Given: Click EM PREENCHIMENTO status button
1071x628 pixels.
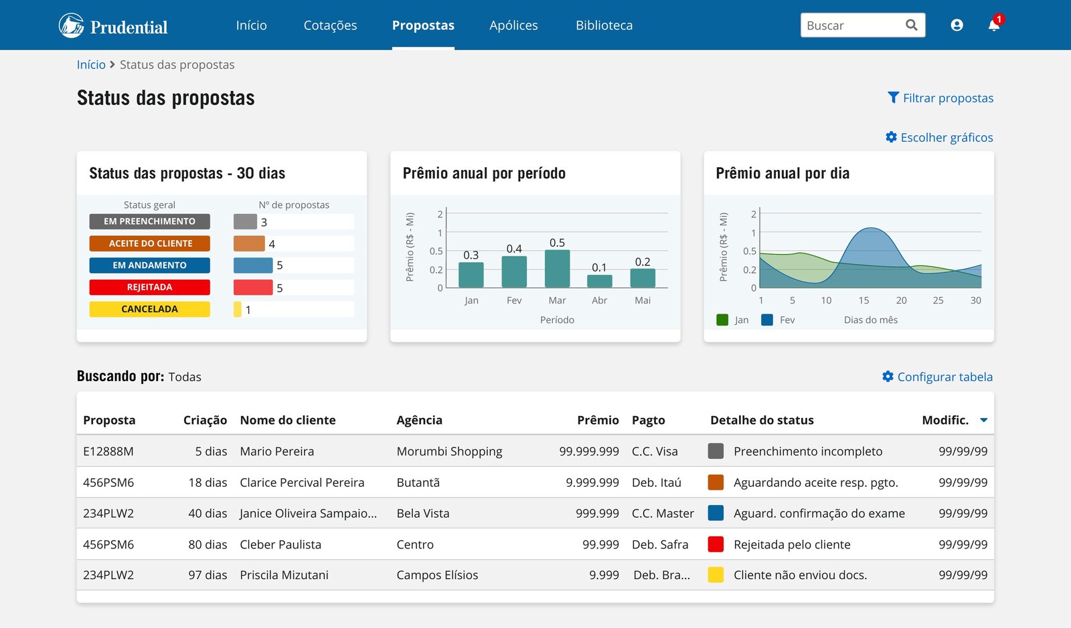Looking at the screenshot, I should (x=149, y=221).
